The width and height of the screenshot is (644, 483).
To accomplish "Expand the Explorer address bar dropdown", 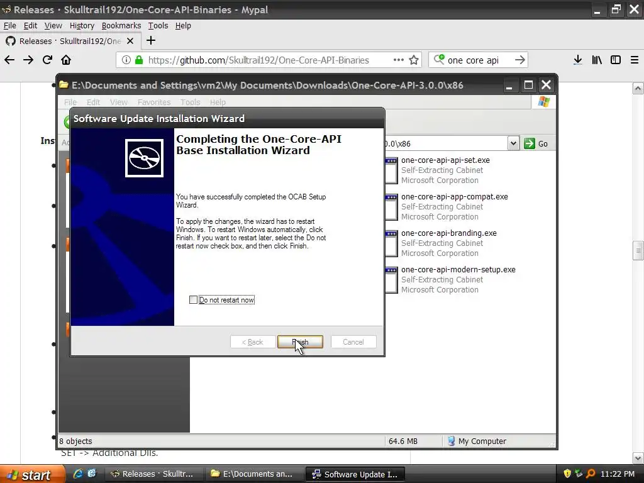I will coord(513,143).
